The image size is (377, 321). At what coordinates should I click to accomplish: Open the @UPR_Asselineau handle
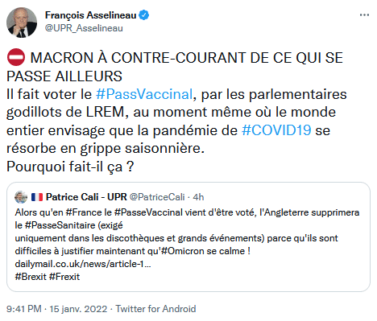click(84, 28)
